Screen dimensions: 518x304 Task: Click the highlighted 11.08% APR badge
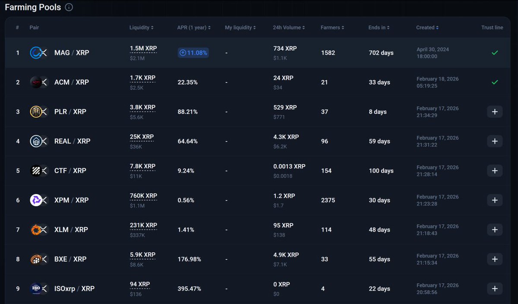coord(193,53)
